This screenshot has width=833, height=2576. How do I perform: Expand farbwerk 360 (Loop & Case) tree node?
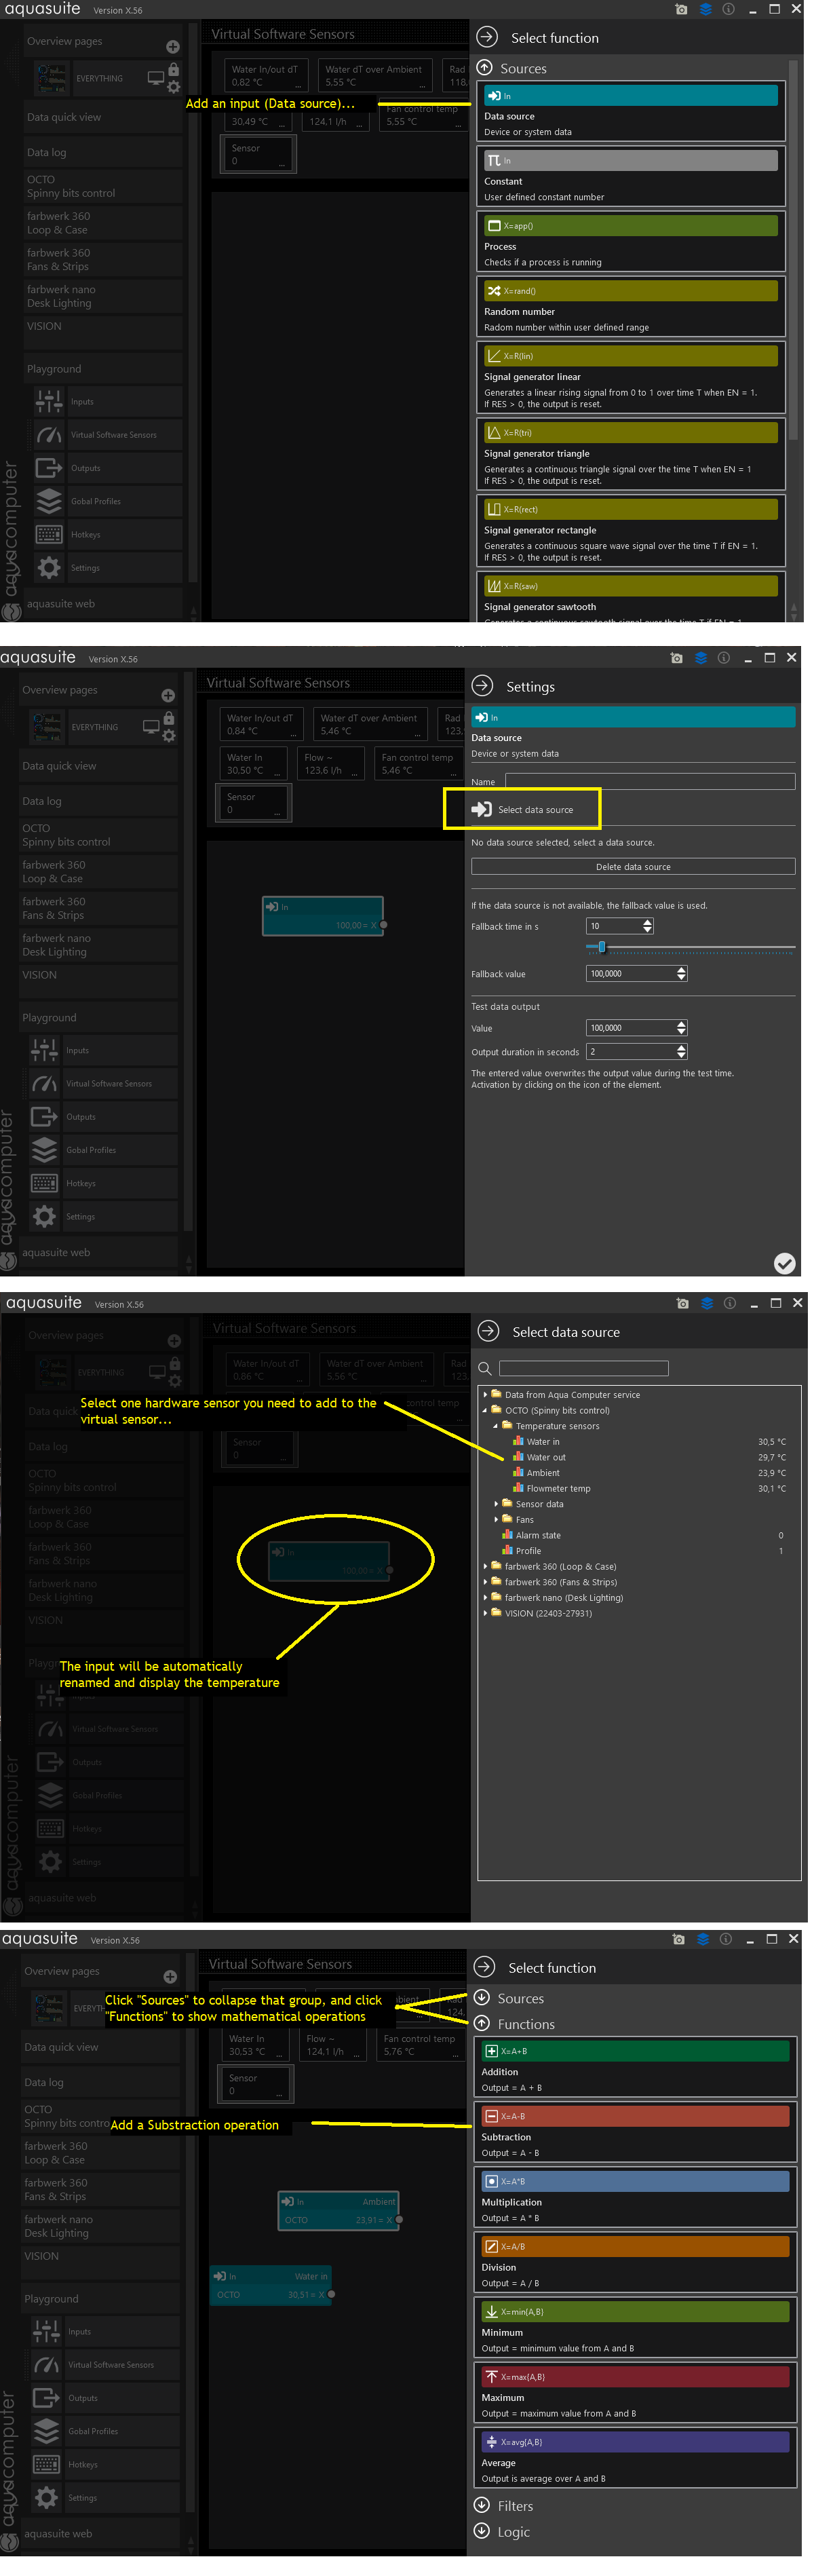click(x=485, y=1566)
